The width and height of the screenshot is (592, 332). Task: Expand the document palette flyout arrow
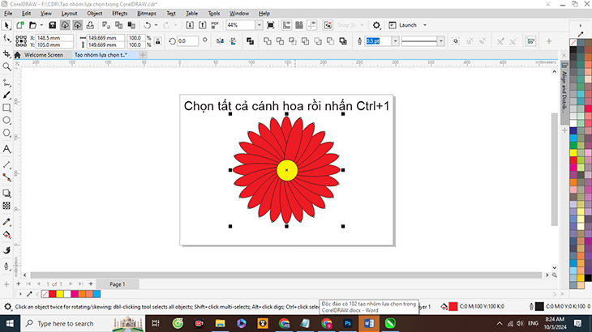21,294
